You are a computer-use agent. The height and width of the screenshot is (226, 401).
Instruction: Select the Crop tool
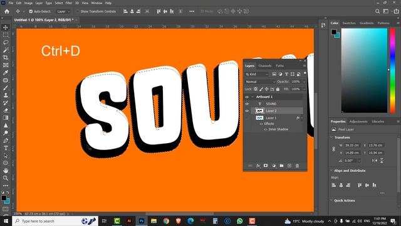pyautogui.click(x=6, y=57)
